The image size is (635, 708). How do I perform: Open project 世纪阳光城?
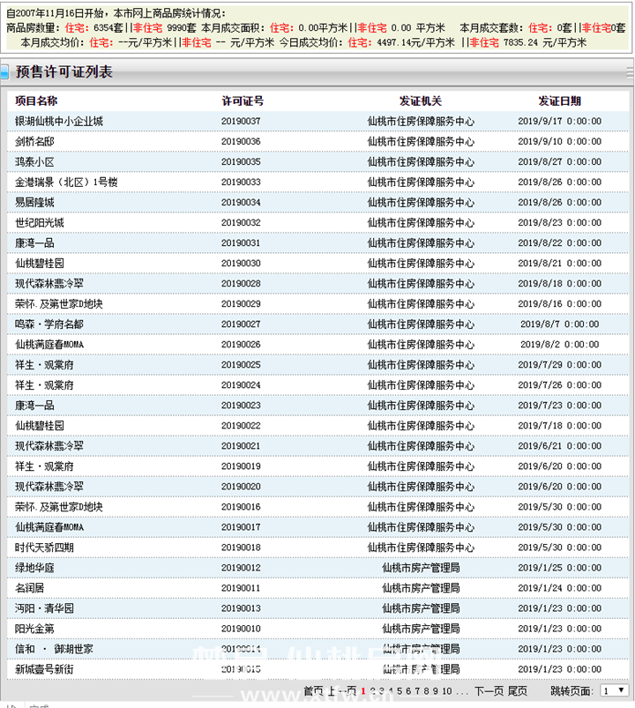click(40, 222)
